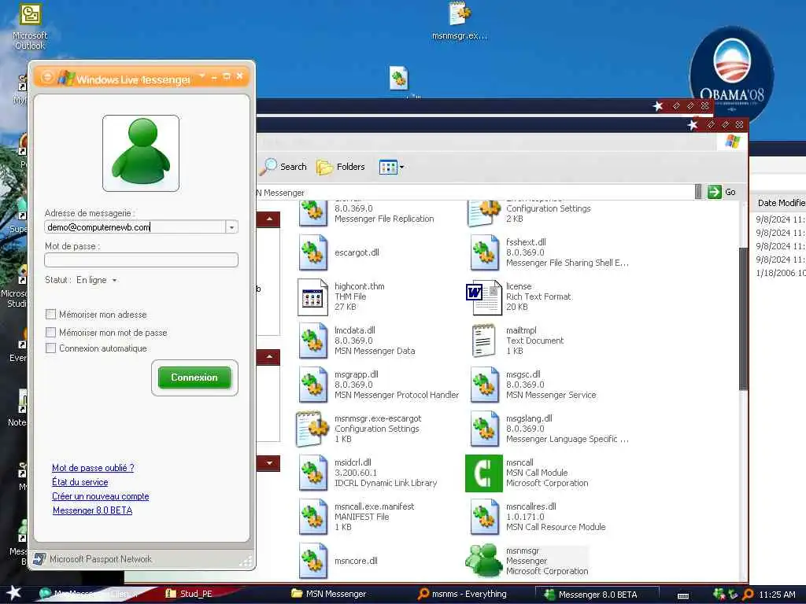Select the msnmsgr Messenger application icon
This screenshot has height=604, width=806.
tap(484, 560)
